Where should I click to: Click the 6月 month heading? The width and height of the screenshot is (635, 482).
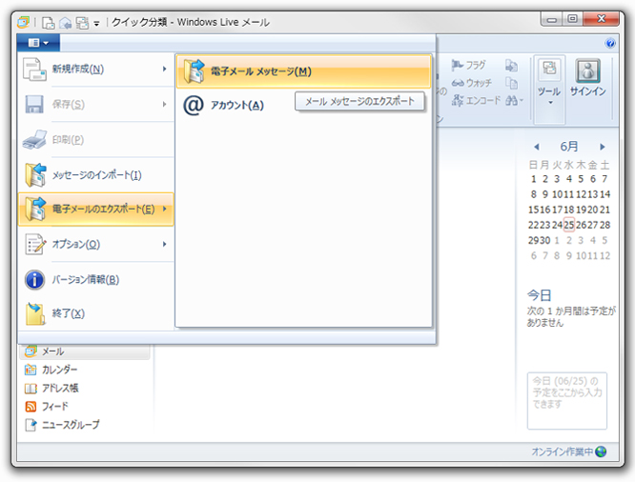click(569, 147)
